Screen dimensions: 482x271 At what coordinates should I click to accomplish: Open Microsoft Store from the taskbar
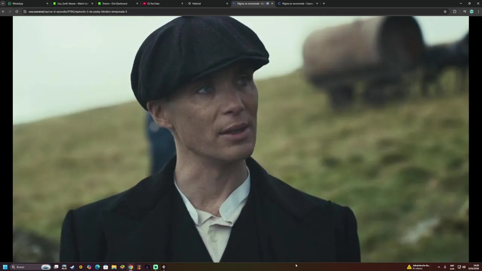point(105,267)
